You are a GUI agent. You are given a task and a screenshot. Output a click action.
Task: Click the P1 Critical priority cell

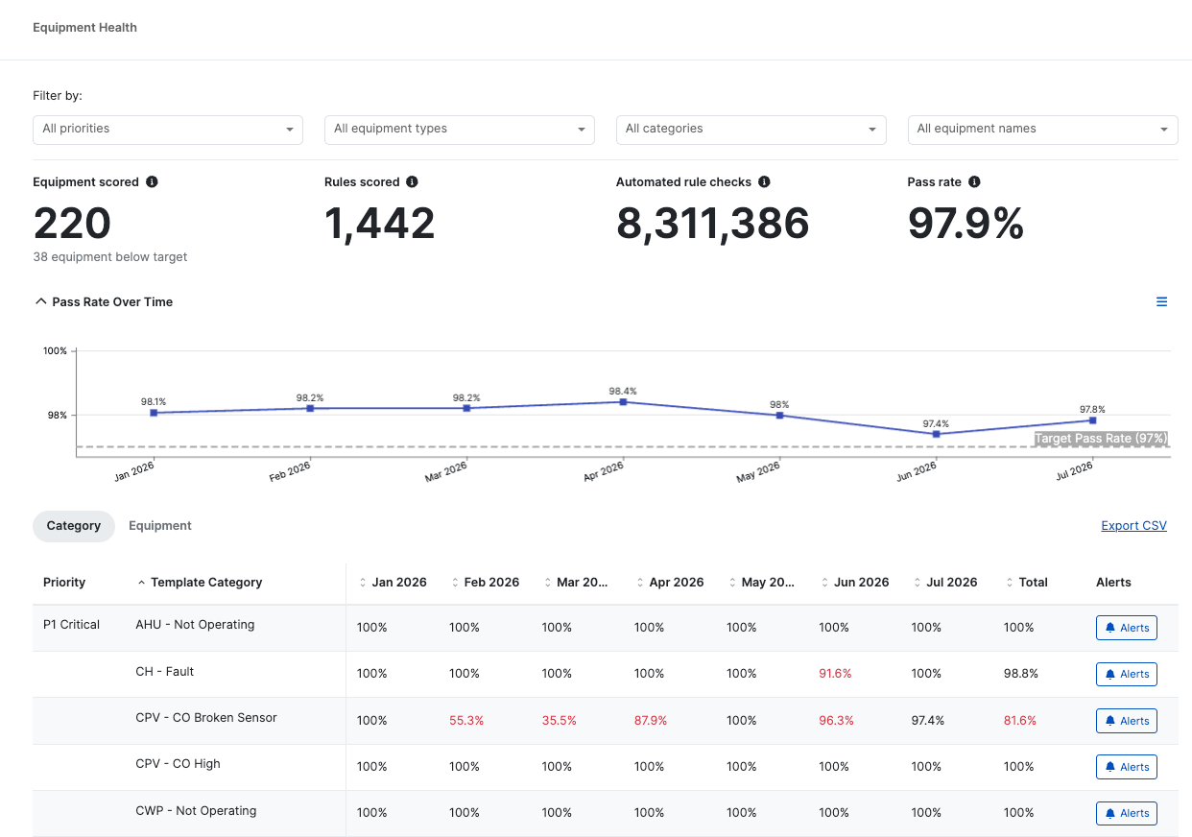tap(72, 625)
